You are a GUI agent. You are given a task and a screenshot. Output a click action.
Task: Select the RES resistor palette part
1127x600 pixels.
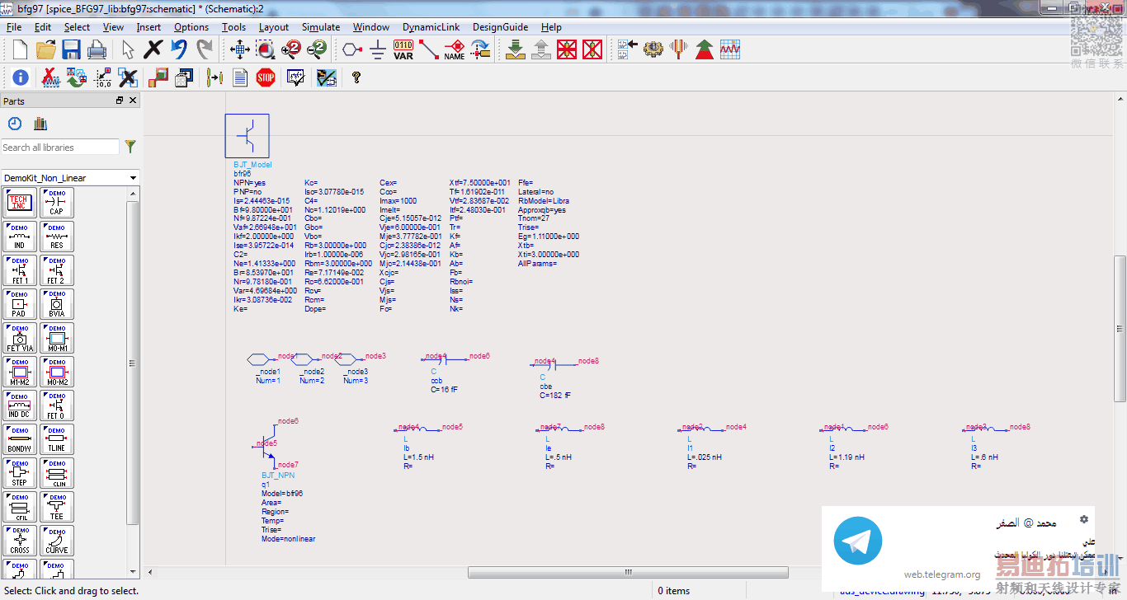click(57, 237)
